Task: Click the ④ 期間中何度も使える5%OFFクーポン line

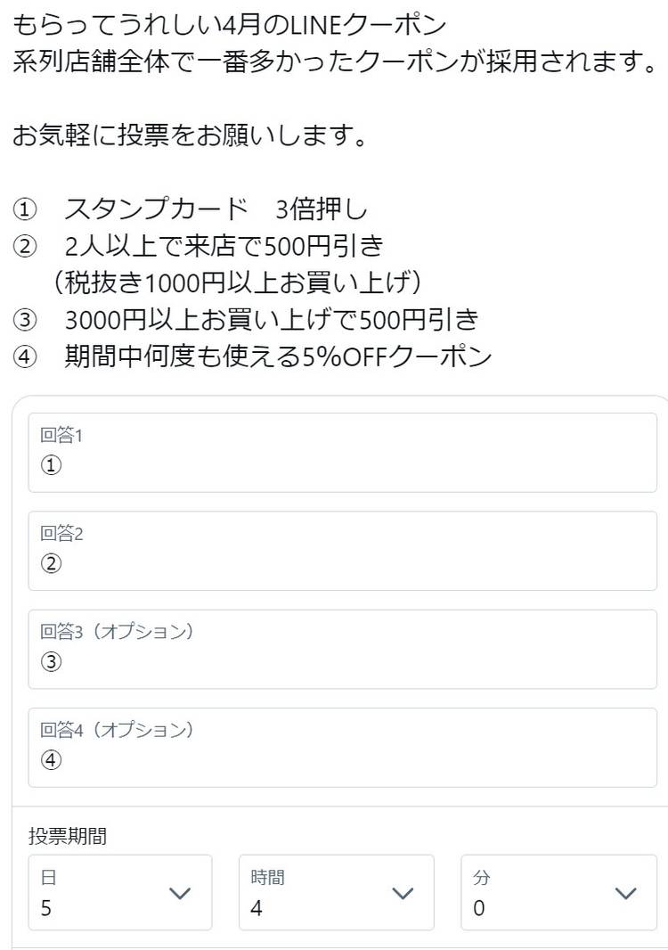Action: (252, 356)
